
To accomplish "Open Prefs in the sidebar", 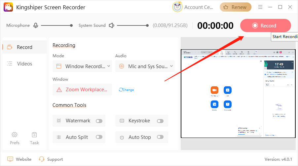I will 15,138.
